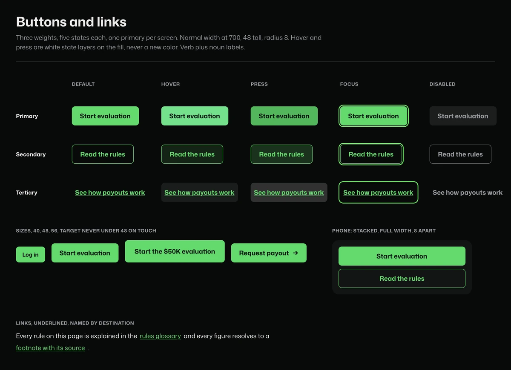Click the hover-state primary Start evaluation button
Viewport: 511px width, 370px height.
[195, 116]
